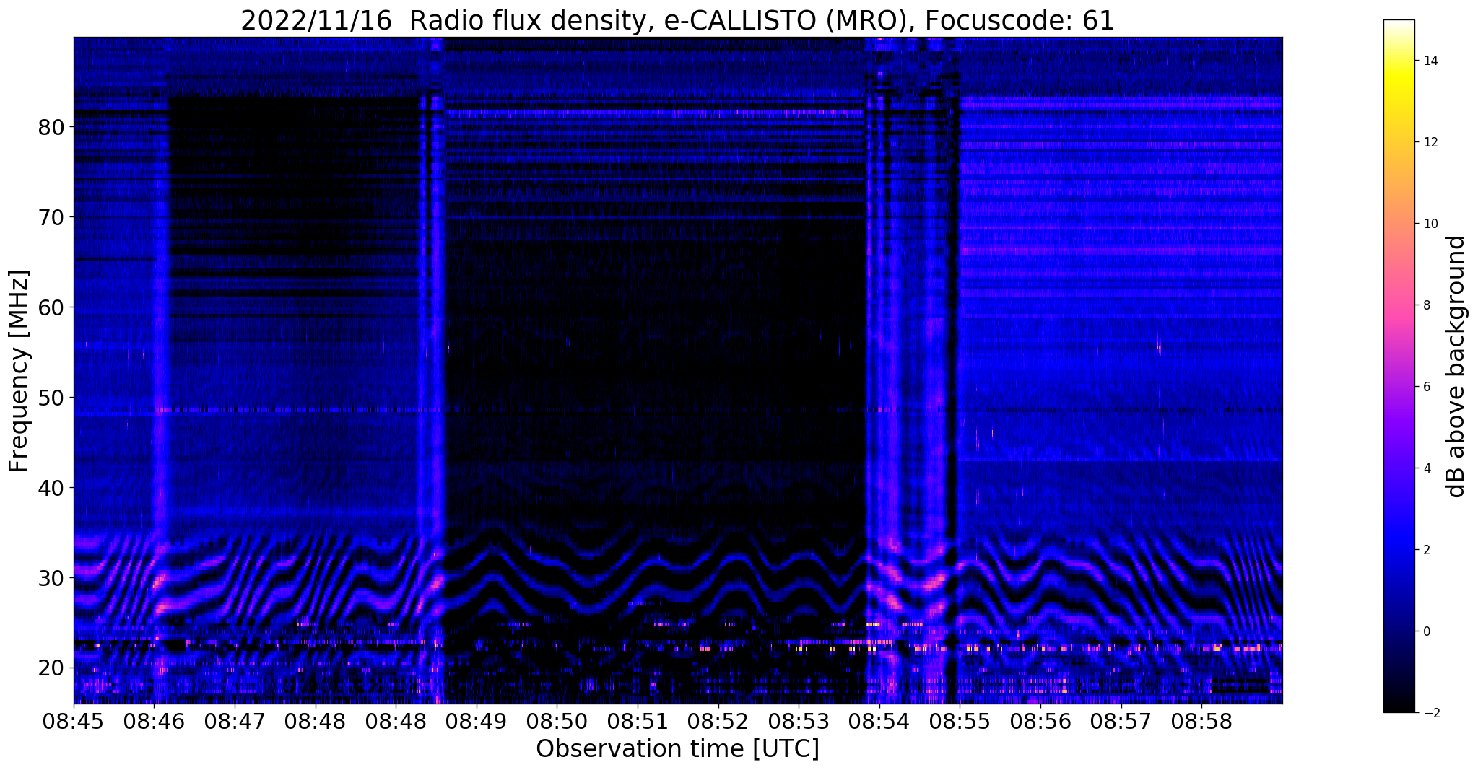The image size is (1478, 770).
Task: Click the 08:51 time tick label
Action: click(x=637, y=721)
